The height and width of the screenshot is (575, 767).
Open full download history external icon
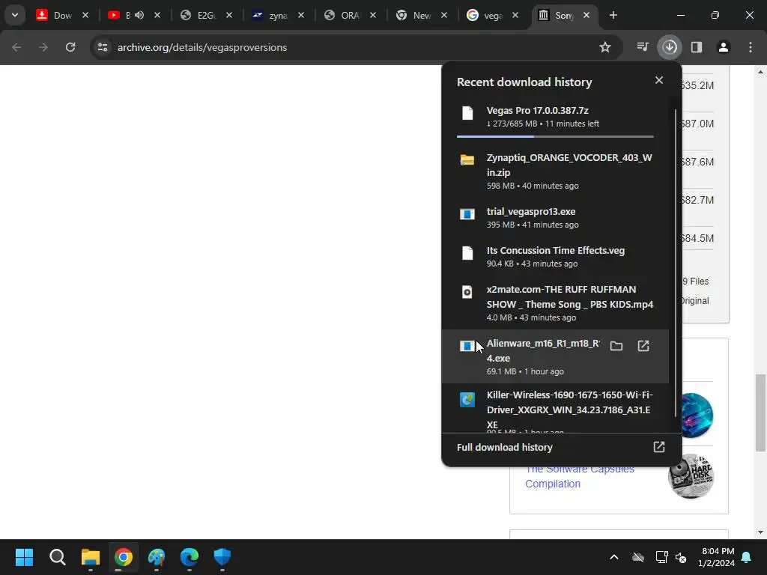tap(659, 447)
